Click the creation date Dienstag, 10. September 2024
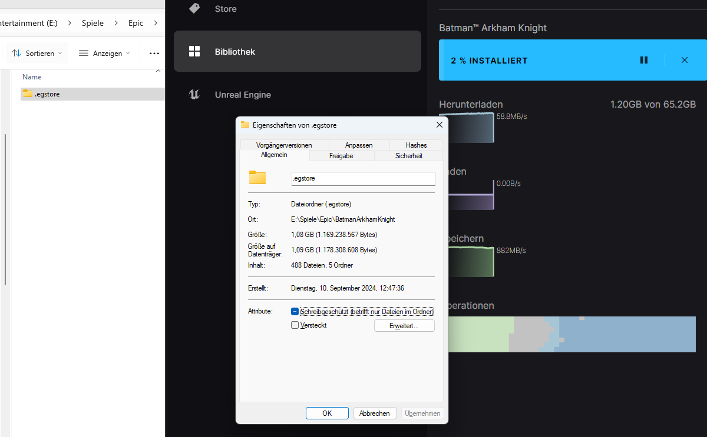707x437 pixels. click(x=348, y=288)
